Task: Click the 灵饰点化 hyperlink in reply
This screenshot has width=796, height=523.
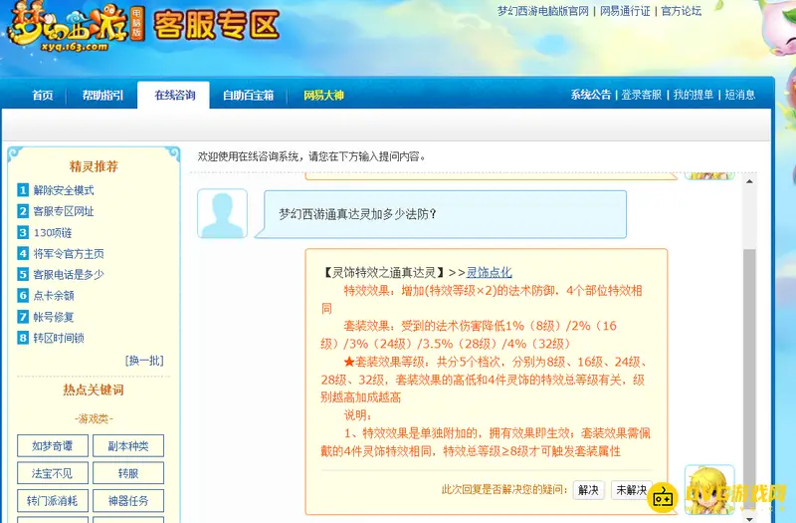Action: (489, 272)
